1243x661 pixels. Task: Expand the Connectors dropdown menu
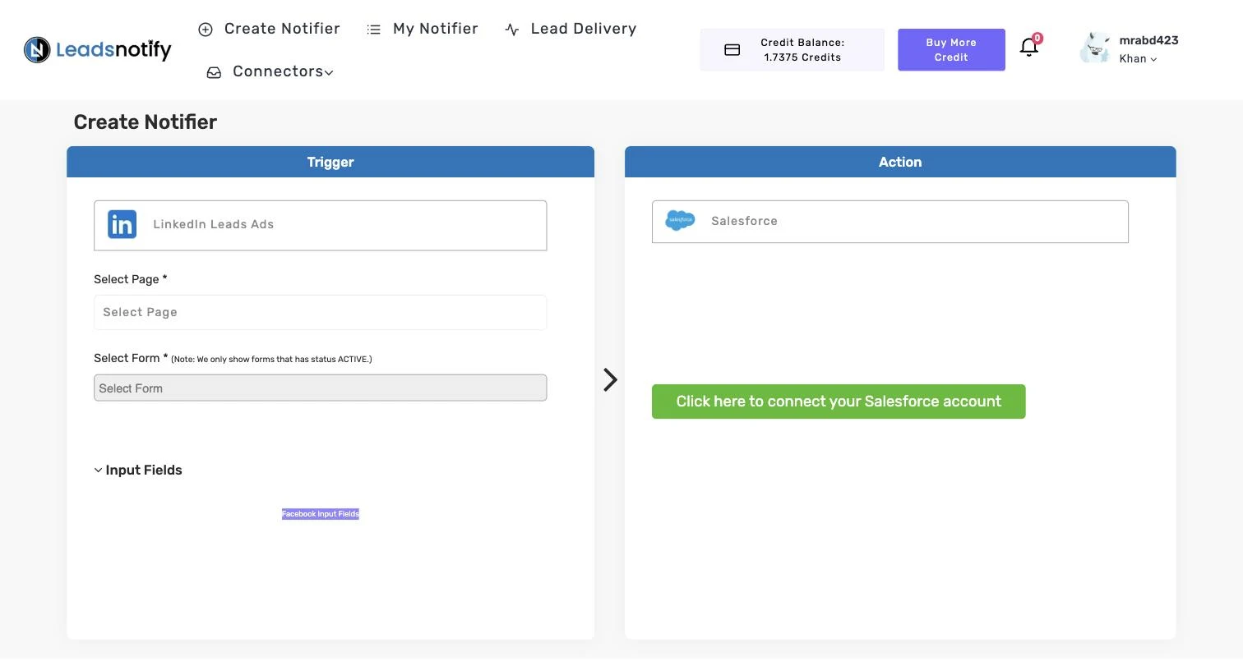pyautogui.click(x=270, y=71)
